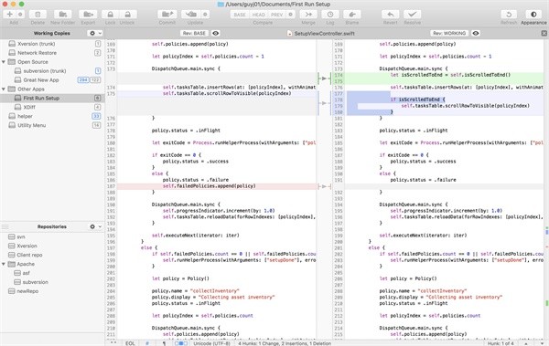Click the merge arrow for deleted line 187
This screenshot has height=346, width=549.
(324, 186)
